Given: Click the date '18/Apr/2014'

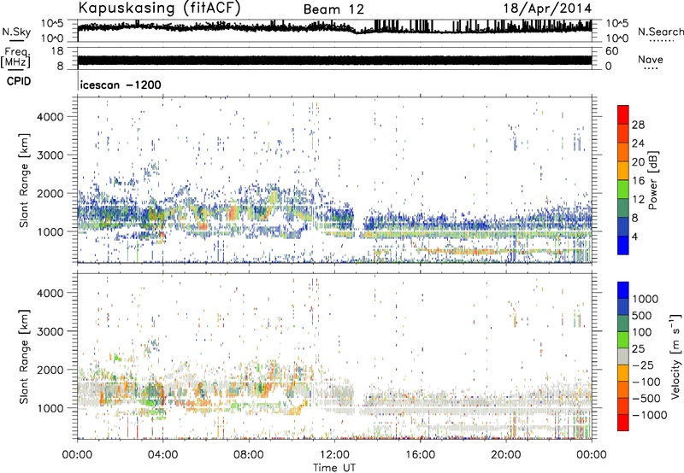Looking at the screenshot, I should click(547, 9).
